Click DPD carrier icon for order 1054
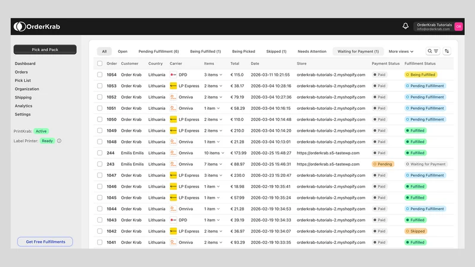 173,75
